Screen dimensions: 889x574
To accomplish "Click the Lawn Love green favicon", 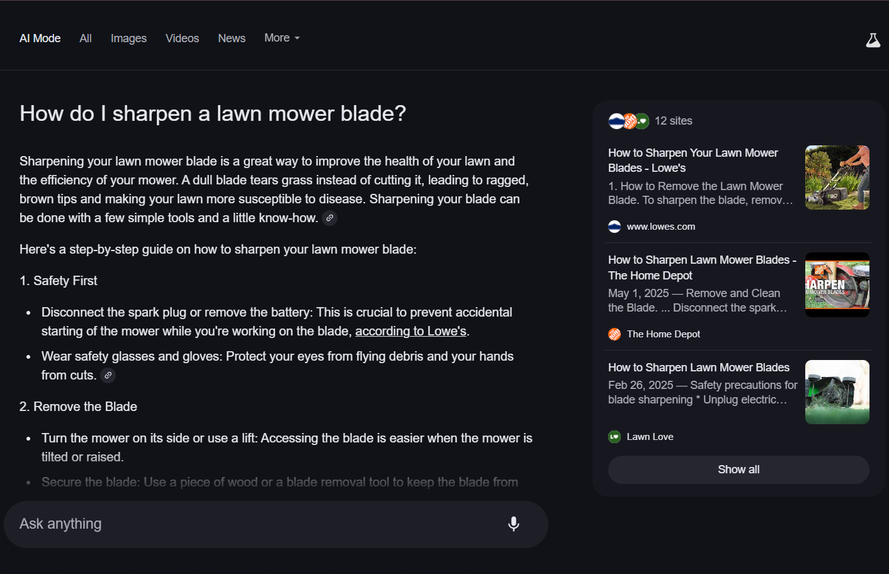I will pos(614,437).
